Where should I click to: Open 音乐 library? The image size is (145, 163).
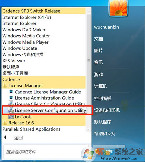98,62
